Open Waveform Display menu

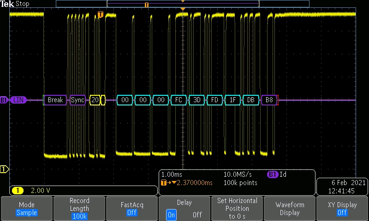tap(290, 209)
